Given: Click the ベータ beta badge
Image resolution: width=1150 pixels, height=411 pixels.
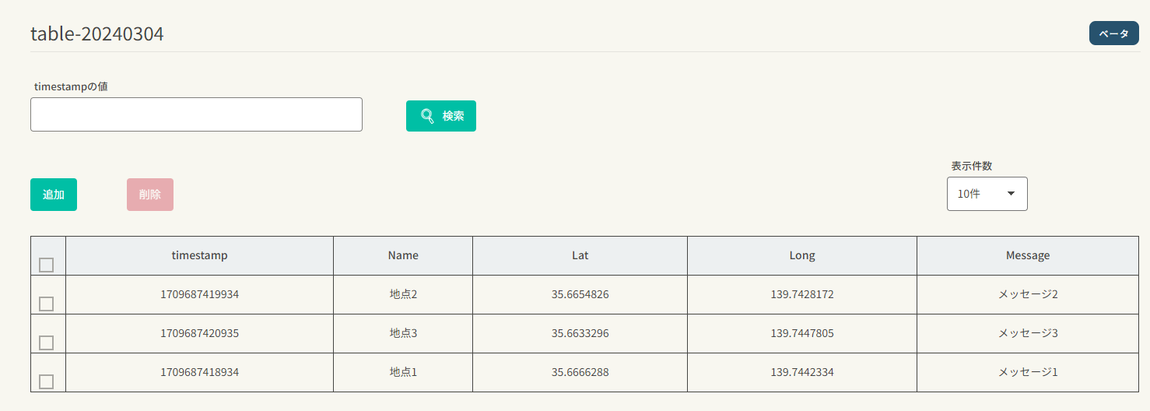Looking at the screenshot, I should pos(1113,33).
